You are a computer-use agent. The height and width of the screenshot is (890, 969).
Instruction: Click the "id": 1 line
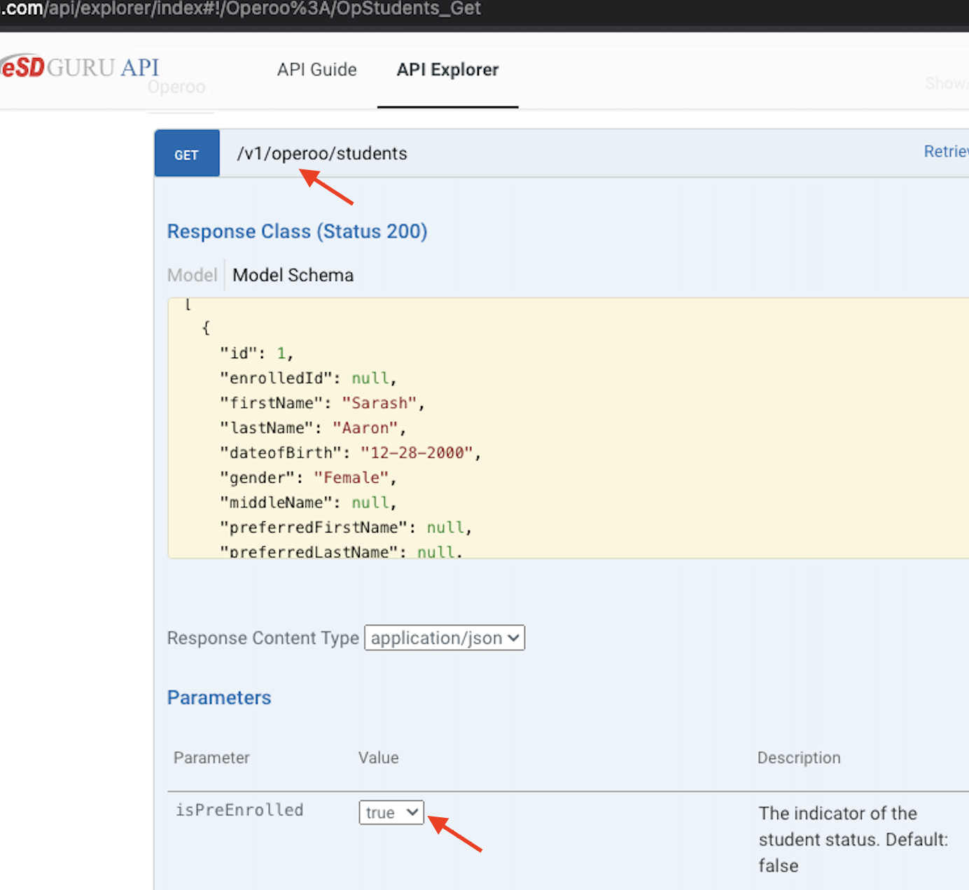pyautogui.click(x=257, y=353)
